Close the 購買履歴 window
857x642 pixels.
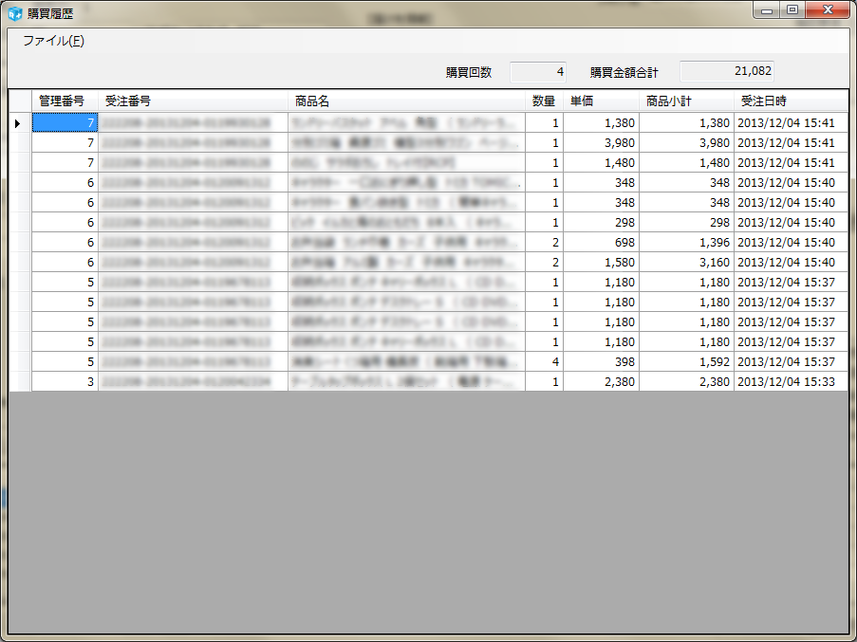click(x=828, y=9)
